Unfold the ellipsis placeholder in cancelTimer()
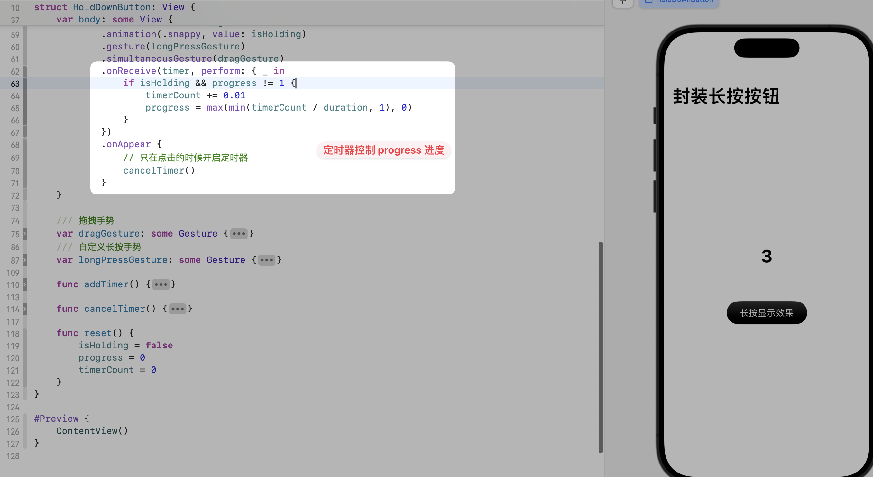 pyautogui.click(x=178, y=309)
